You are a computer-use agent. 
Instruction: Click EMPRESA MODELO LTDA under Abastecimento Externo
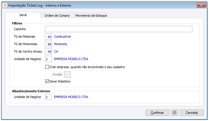click(71, 97)
